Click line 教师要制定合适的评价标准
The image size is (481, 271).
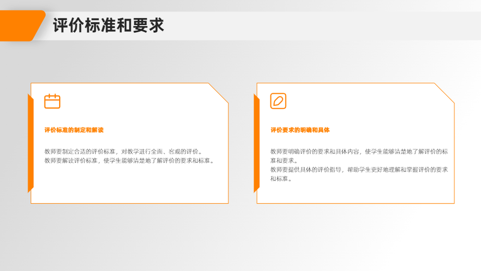pyautogui.click(x=124, y=151)
